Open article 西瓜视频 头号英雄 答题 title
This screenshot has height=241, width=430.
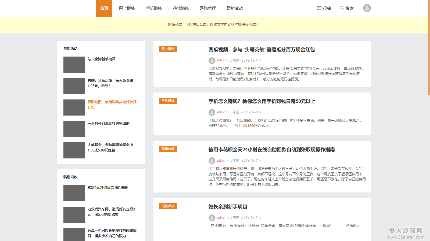click(x=261, y=50)
